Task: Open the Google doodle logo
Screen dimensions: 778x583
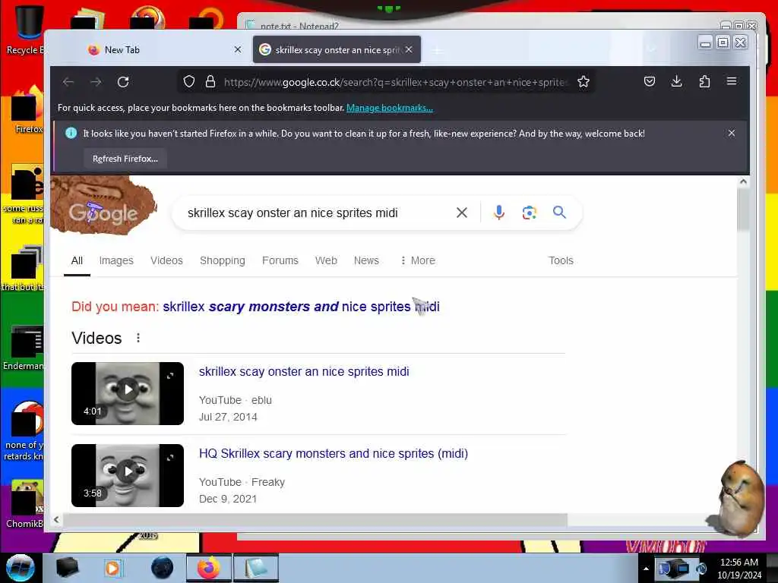Action: (x=103, y=205)
